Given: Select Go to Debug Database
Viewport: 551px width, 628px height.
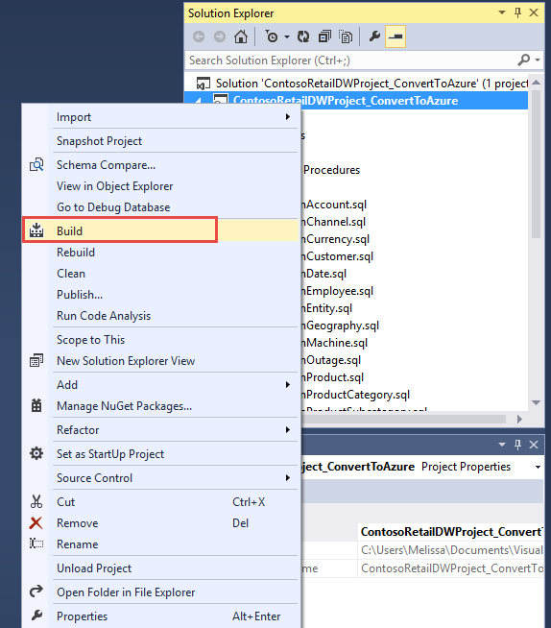Looking at the screenshot, I should [x=174, y=207].
